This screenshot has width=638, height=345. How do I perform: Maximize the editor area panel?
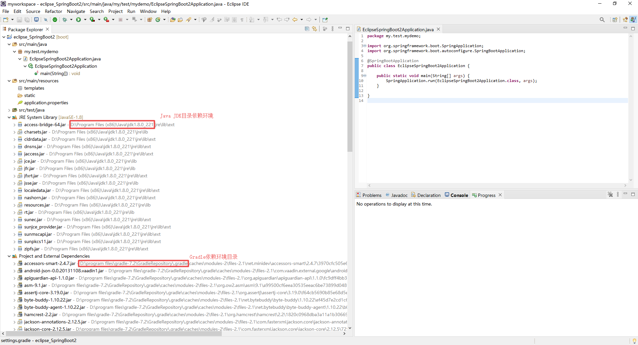pyautogui.click(x=633, y=28)
